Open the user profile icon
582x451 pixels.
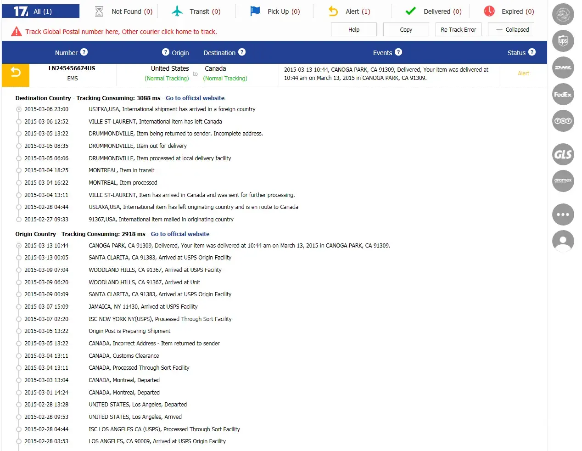[x=563, y=241]
